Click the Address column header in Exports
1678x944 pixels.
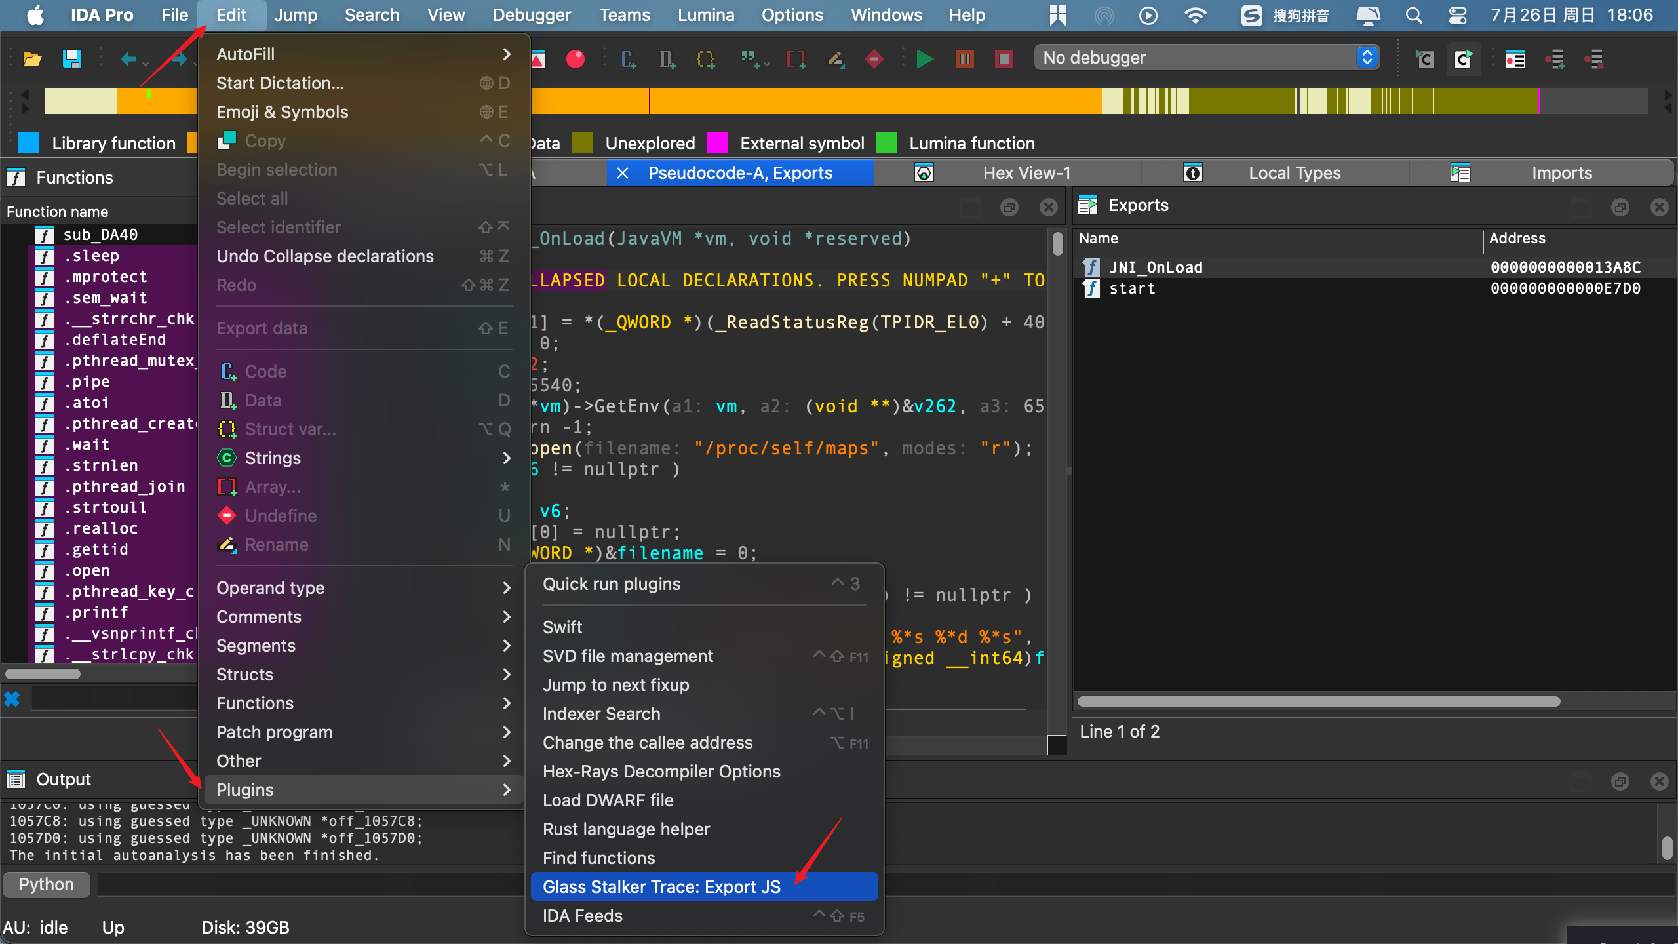1517,238
